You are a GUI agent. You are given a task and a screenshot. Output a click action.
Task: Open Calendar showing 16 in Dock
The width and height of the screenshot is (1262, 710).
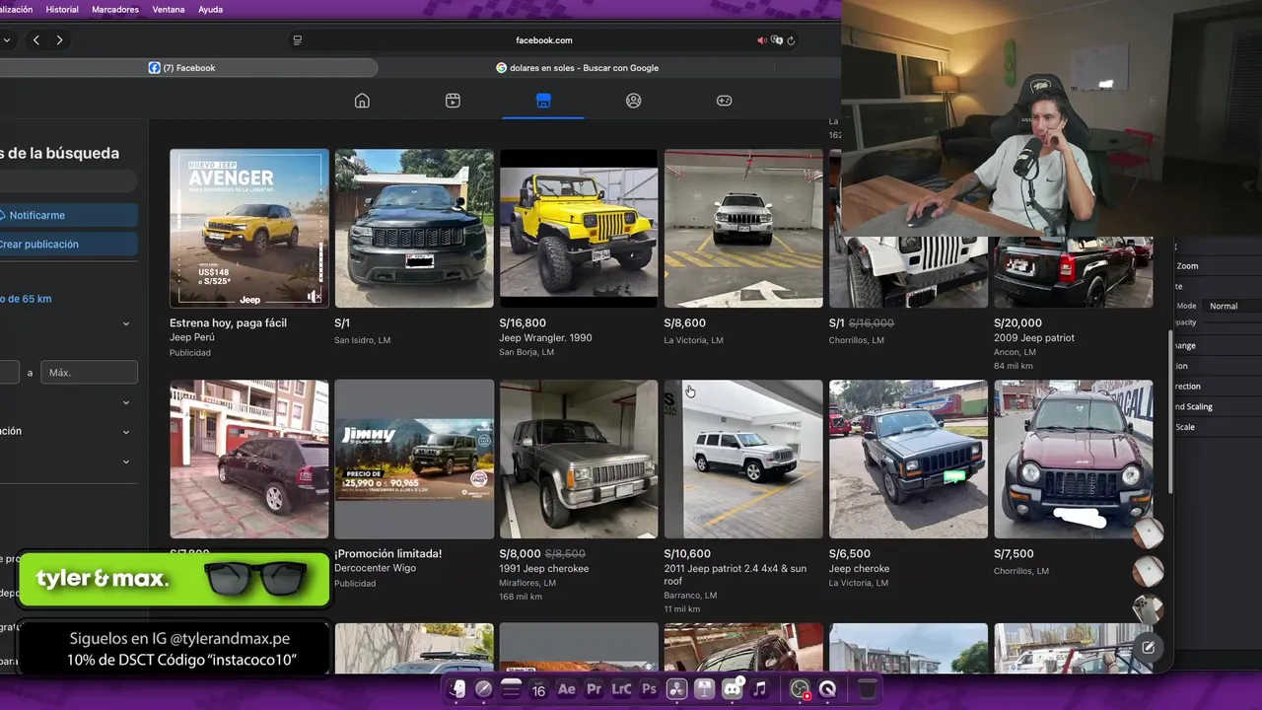pyautogui.click(x=538, y=689)
